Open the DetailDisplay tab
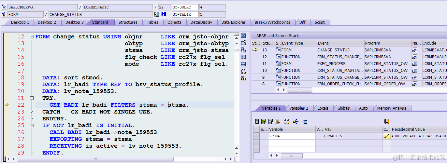 click(x=201, y=22)
